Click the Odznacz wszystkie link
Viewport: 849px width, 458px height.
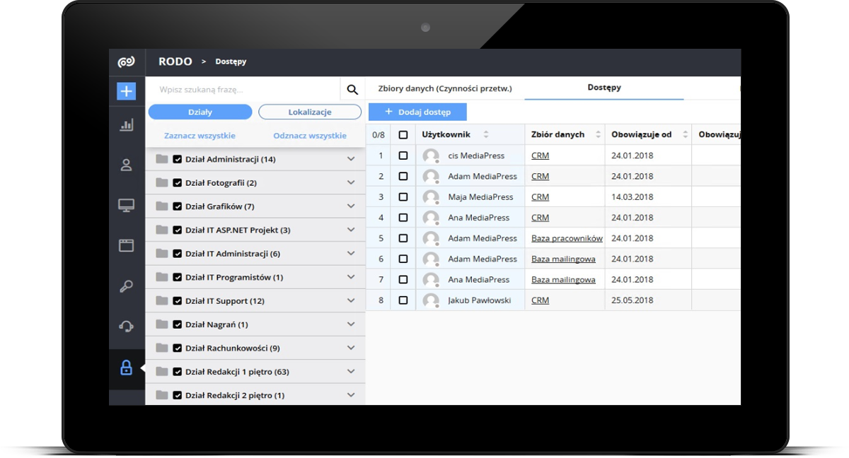[310, 136]
